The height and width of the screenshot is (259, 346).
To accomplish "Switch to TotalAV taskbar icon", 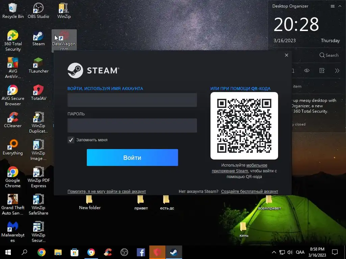I will click(x=157, y=252).
